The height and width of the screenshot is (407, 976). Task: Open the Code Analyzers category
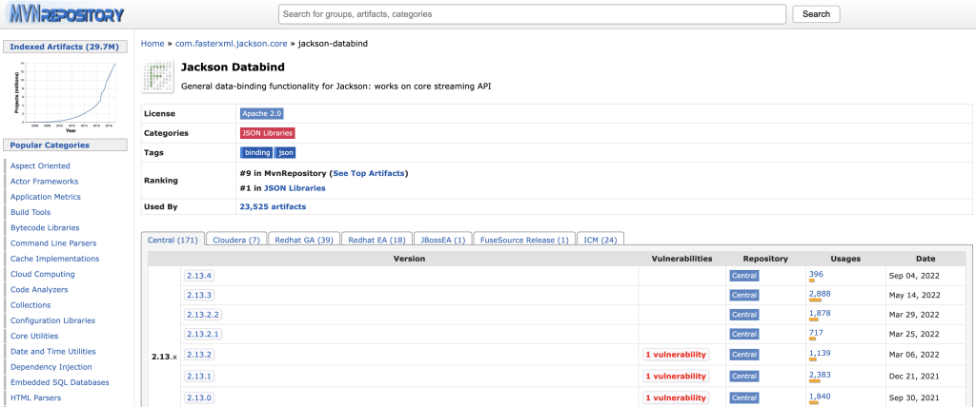click(39, 290)
